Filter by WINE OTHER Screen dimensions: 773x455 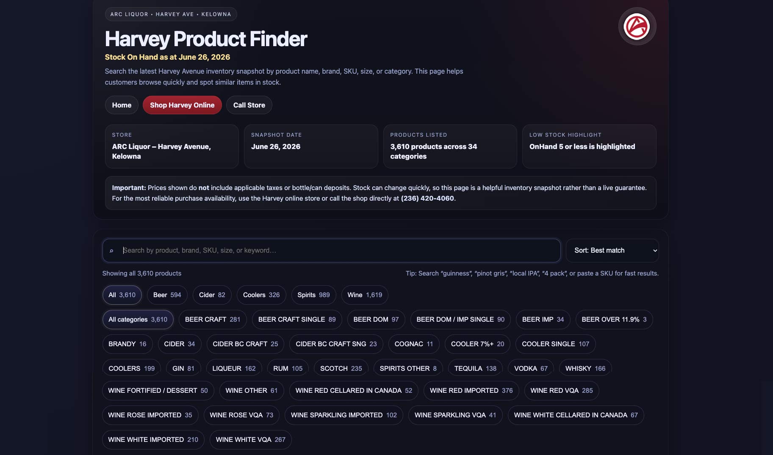pos(252,391)
